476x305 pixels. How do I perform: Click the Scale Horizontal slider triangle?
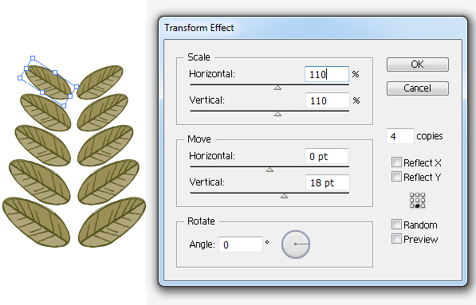coord(277,88)
